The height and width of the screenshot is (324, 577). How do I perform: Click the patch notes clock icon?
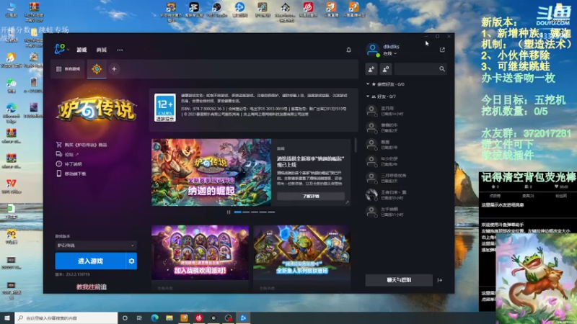(x=59, y=163)
